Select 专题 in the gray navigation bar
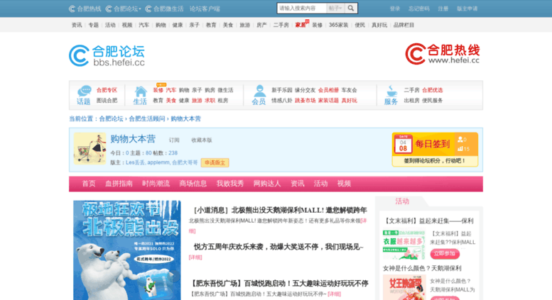Image resolution: width=552 pixels, height=300 pixels. [93, 25]
